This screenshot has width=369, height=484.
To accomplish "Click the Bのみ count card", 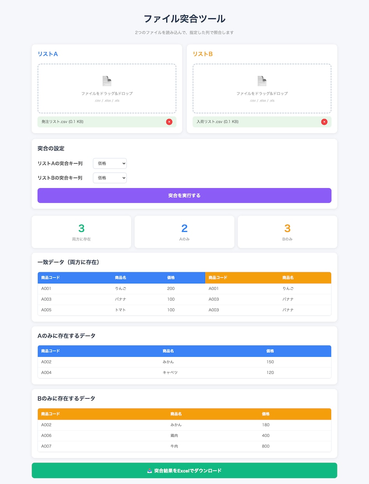I will (x=288, y=232).
